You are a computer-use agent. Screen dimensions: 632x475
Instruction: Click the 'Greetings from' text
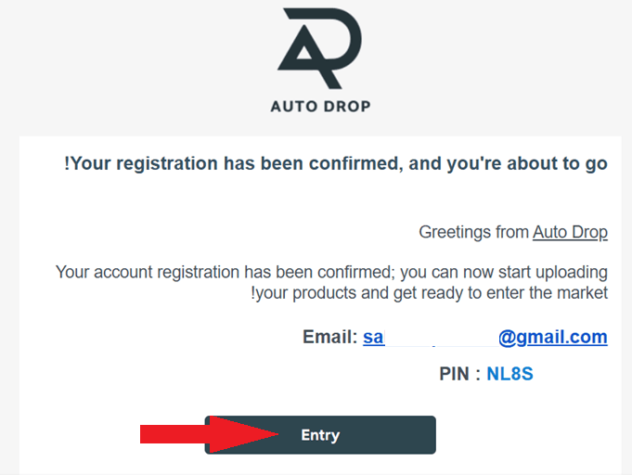point(473,232)
